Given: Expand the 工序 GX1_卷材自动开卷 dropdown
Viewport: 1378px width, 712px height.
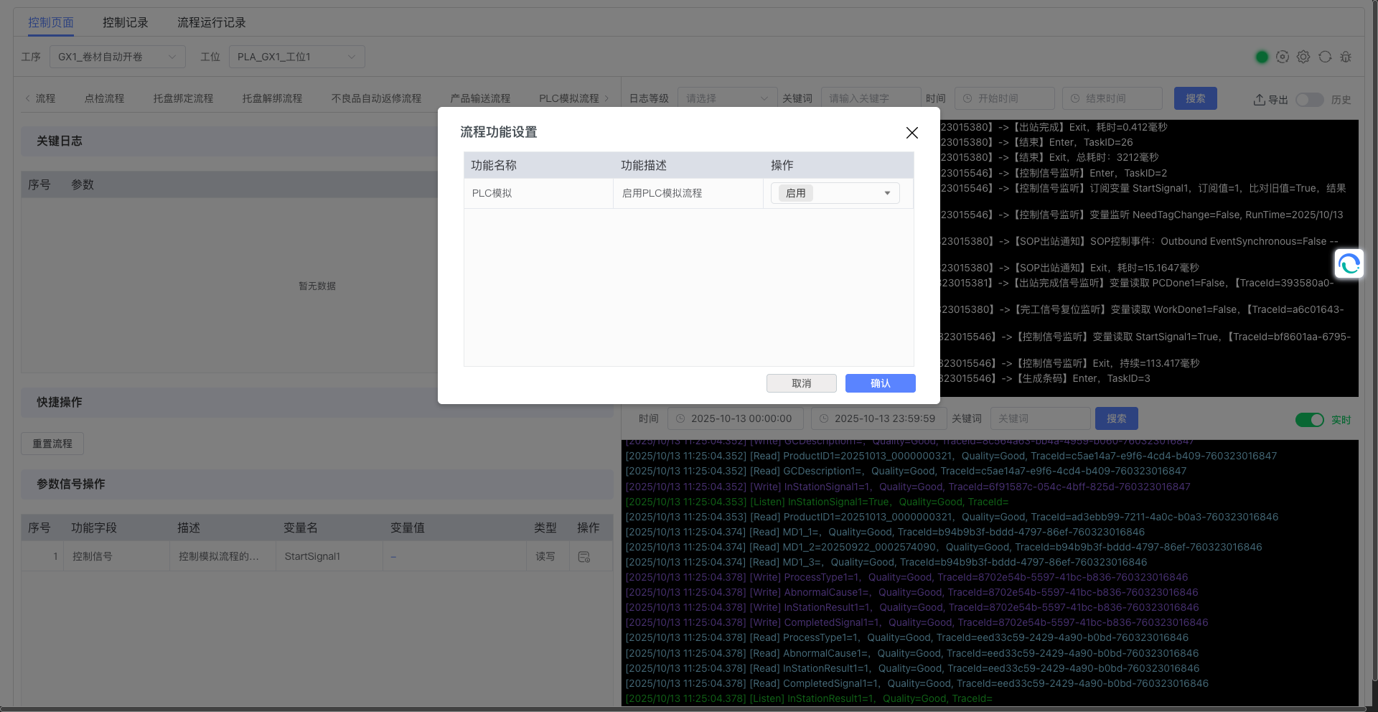Looking at the screenshot, I should 117,57.
